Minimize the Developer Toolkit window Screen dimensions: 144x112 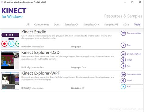(125, 2)
